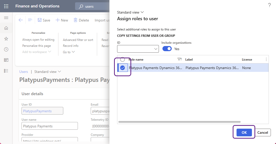The height and width of the screenshot is (144, 276).
Task: Click the back arrow in action pane
Action: [21, 20]
